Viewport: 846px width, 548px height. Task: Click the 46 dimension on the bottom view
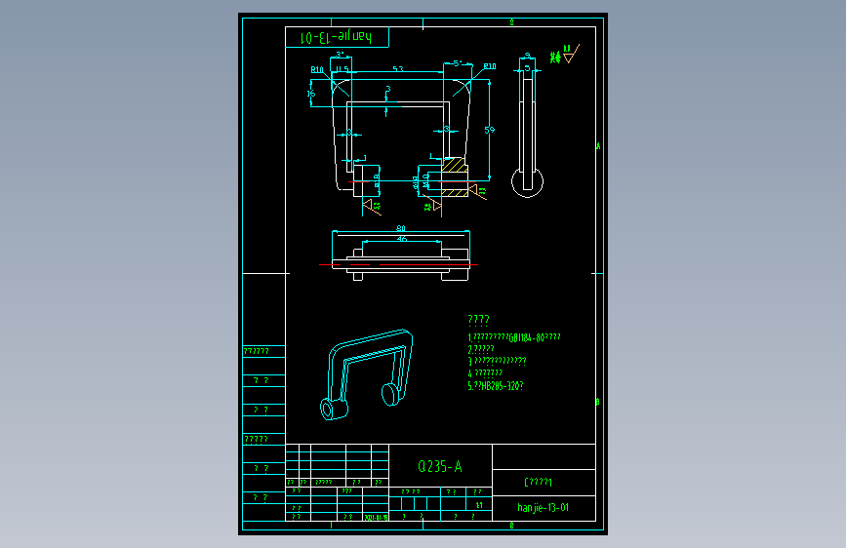[x=402, y=238]
